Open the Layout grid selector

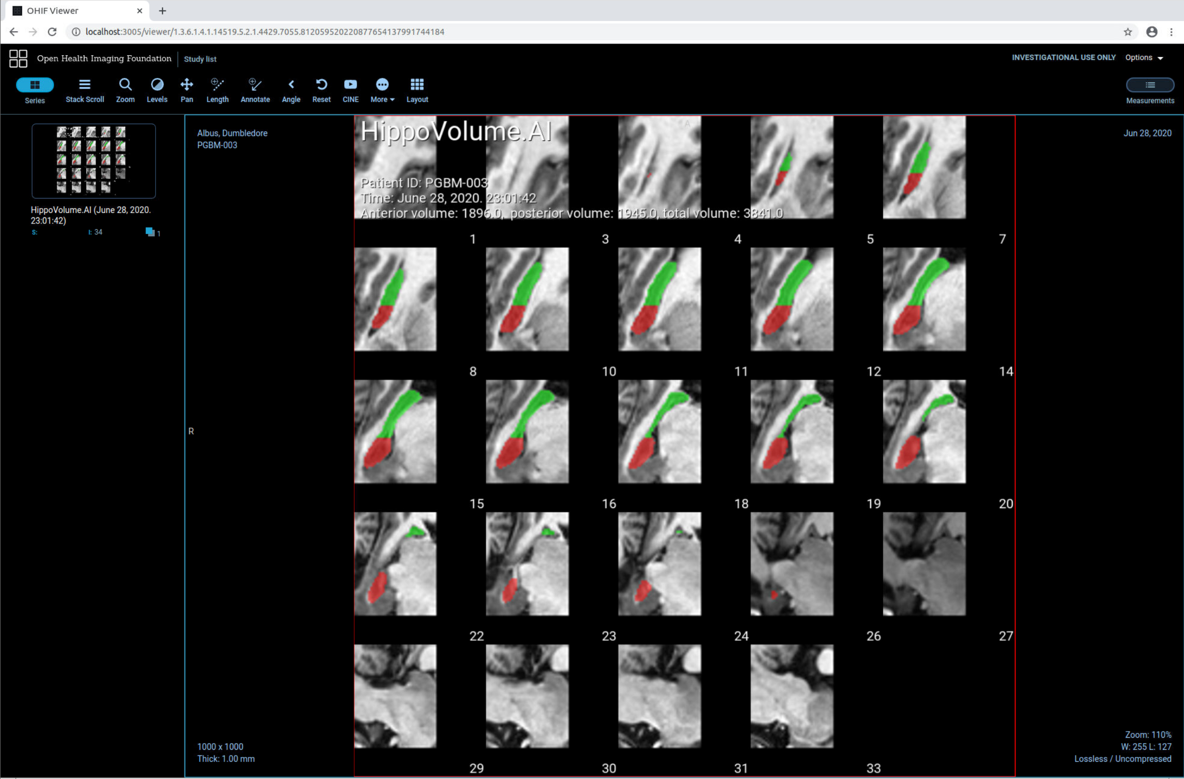(417, 90)
